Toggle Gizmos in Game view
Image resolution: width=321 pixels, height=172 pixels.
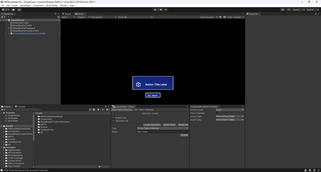238,17
